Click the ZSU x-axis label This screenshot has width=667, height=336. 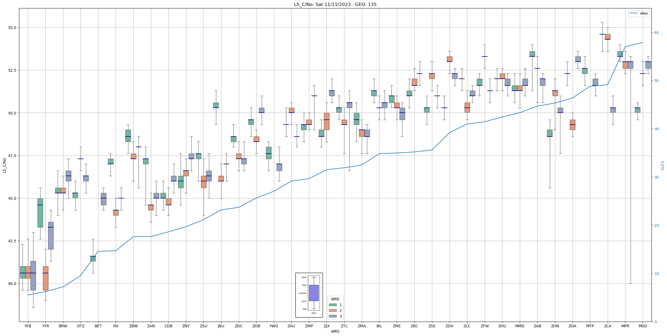coord(203,326)
